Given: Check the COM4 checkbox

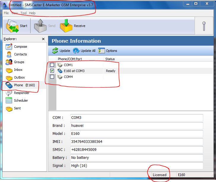Looking at the screenshot, I should (52, 76).
